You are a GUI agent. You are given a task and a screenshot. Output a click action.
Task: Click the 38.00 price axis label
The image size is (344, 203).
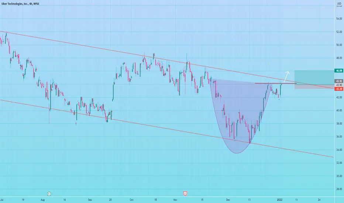[339, 124]
